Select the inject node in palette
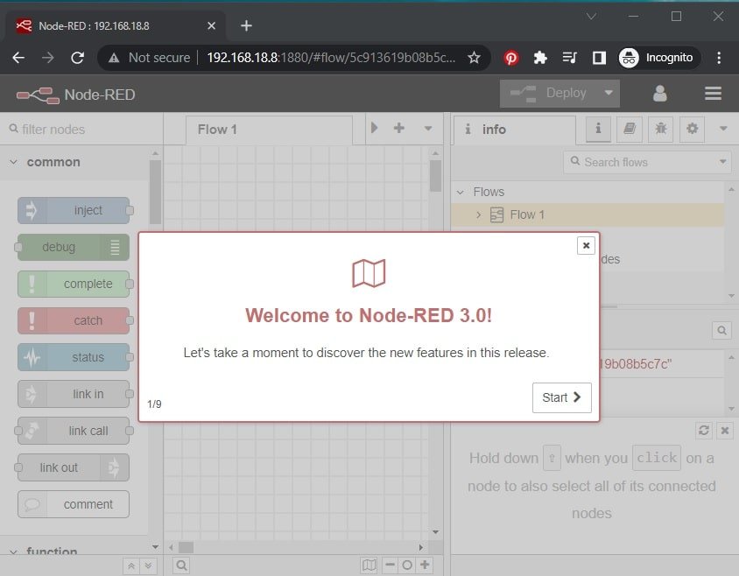 pos(74,210)
